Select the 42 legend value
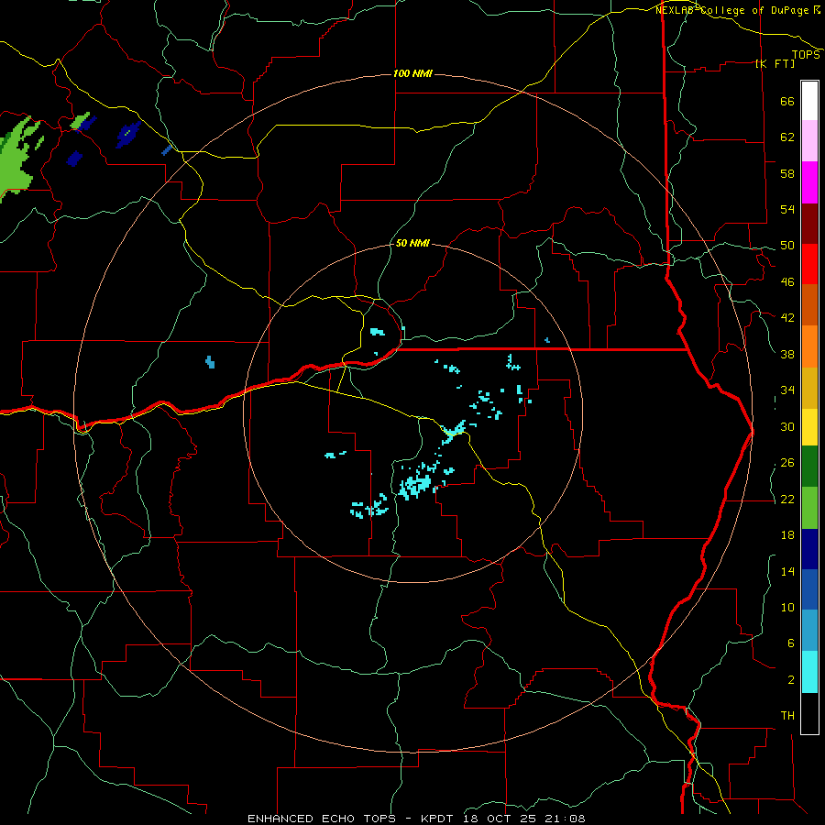This screenshot has width=825, height=825. click(x=787, y=318)
